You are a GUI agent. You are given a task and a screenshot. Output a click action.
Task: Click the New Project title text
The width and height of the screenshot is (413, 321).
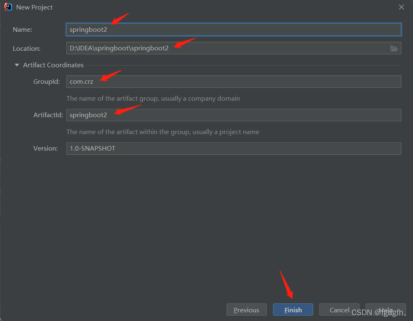click(33, 7)
